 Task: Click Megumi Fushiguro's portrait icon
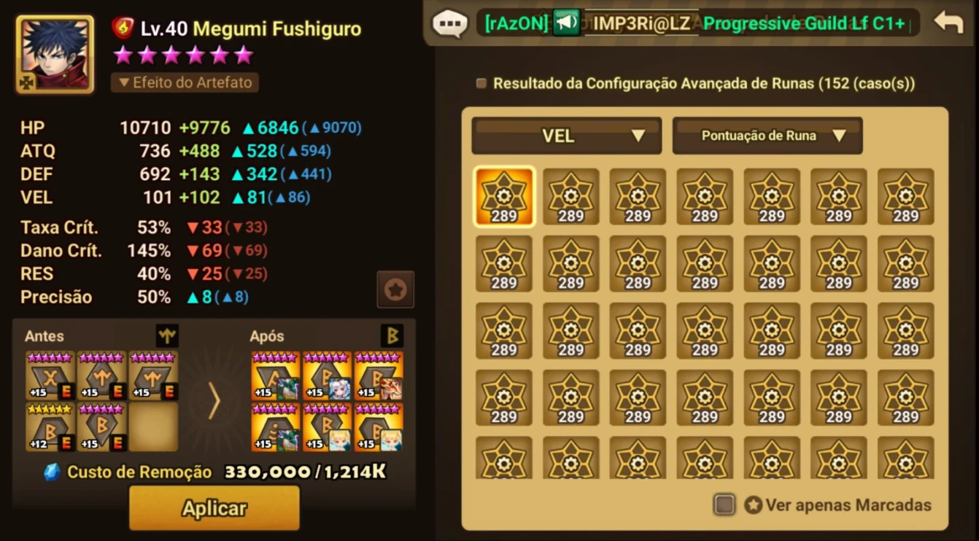coord(55,55)
